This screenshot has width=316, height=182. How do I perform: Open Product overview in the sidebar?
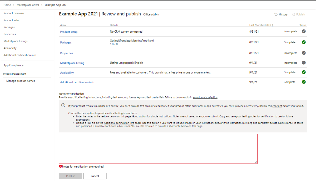14,13
